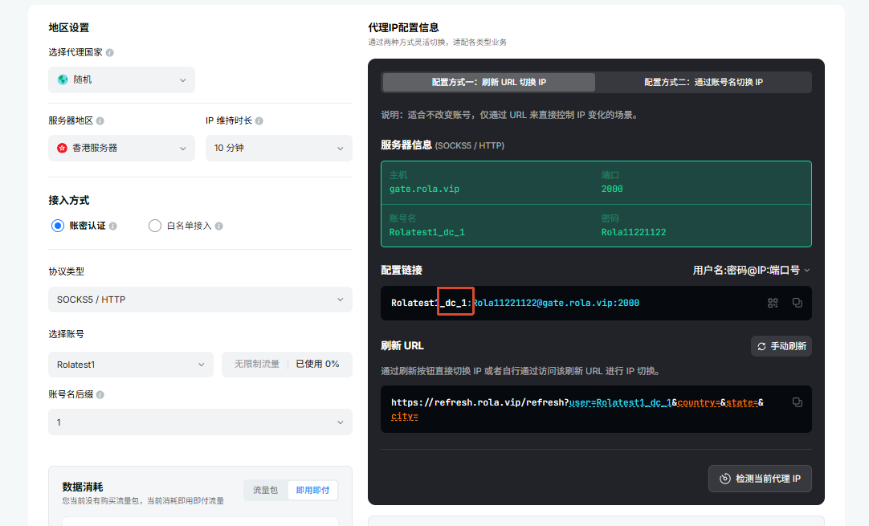Open the 香港服务器 region dropdown

(x=121, y=148)
